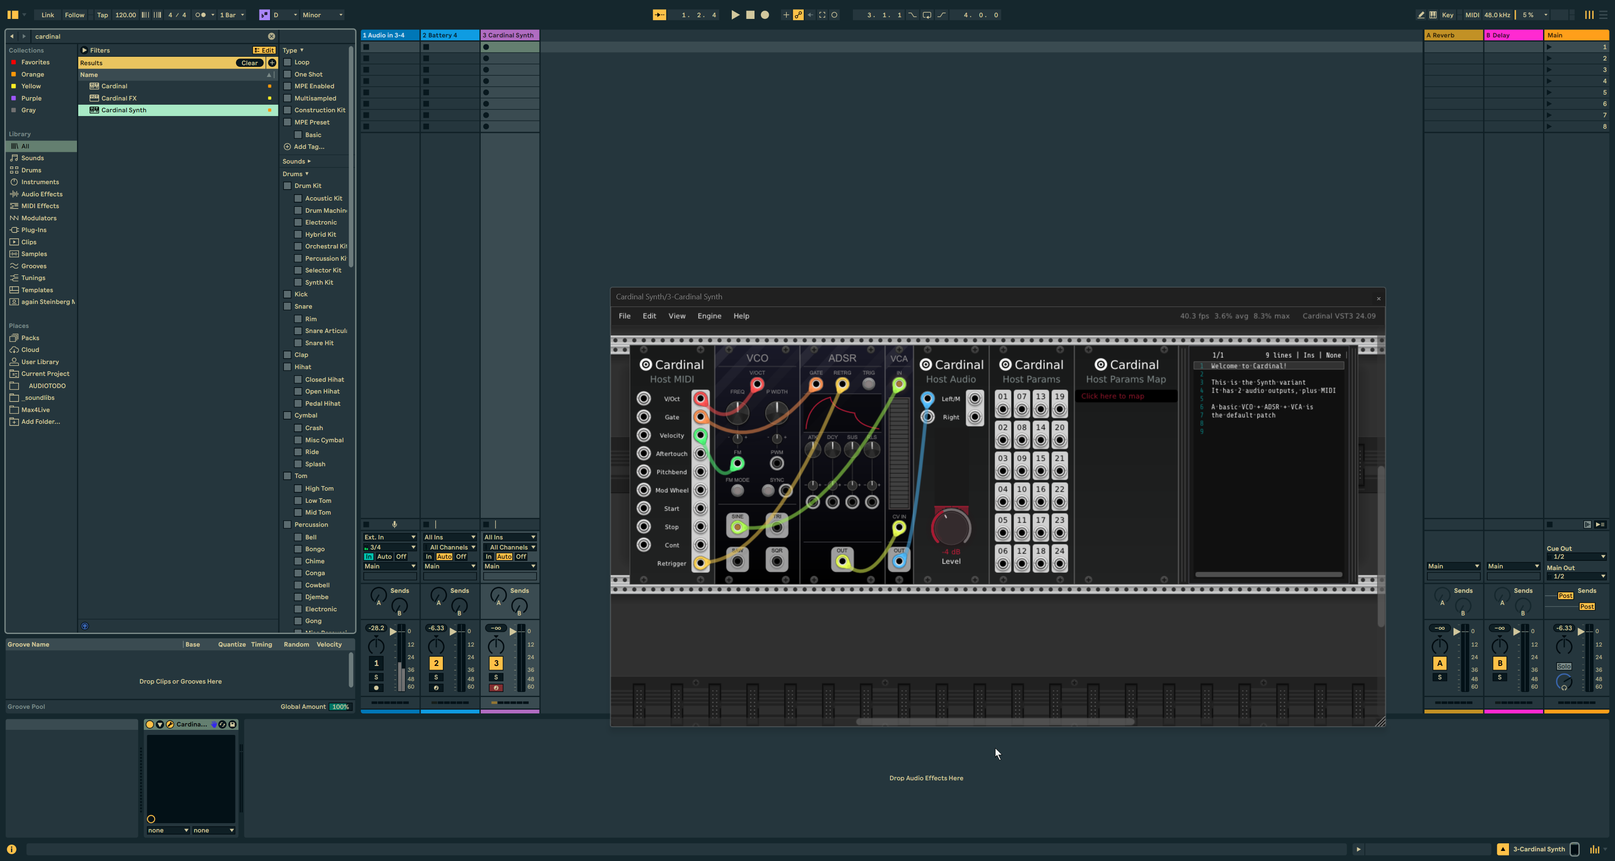
Task: Toggle the Draw Mode pencil icon
Action: (1421, 14)
